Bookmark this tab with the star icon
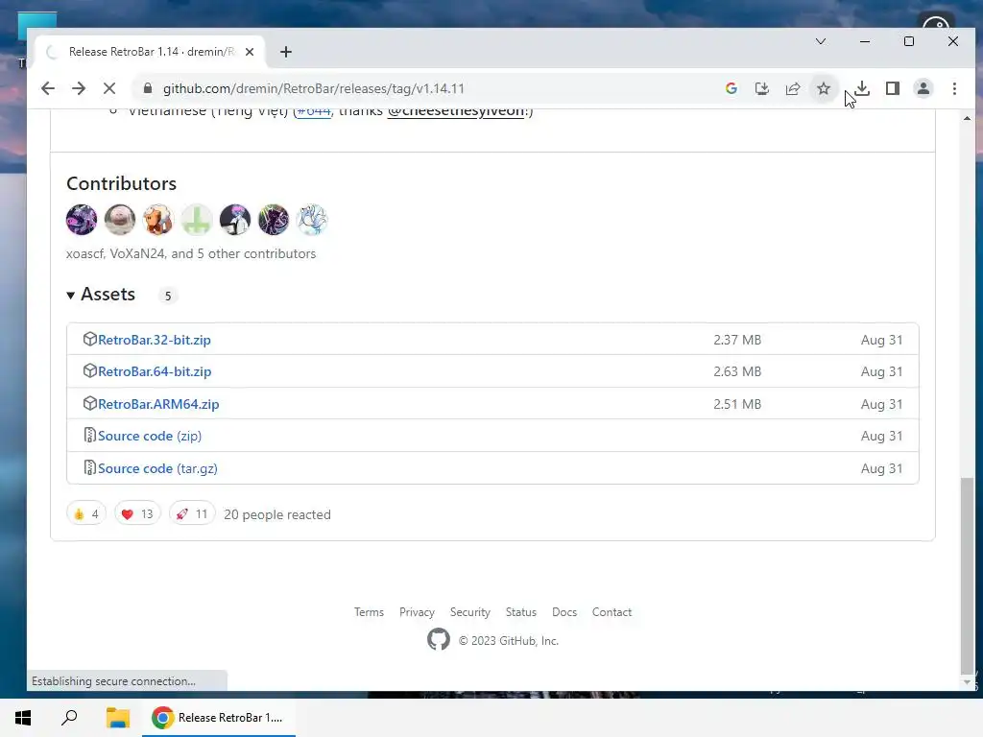Viewport: 983px width, 737px height. coord(823,88)
